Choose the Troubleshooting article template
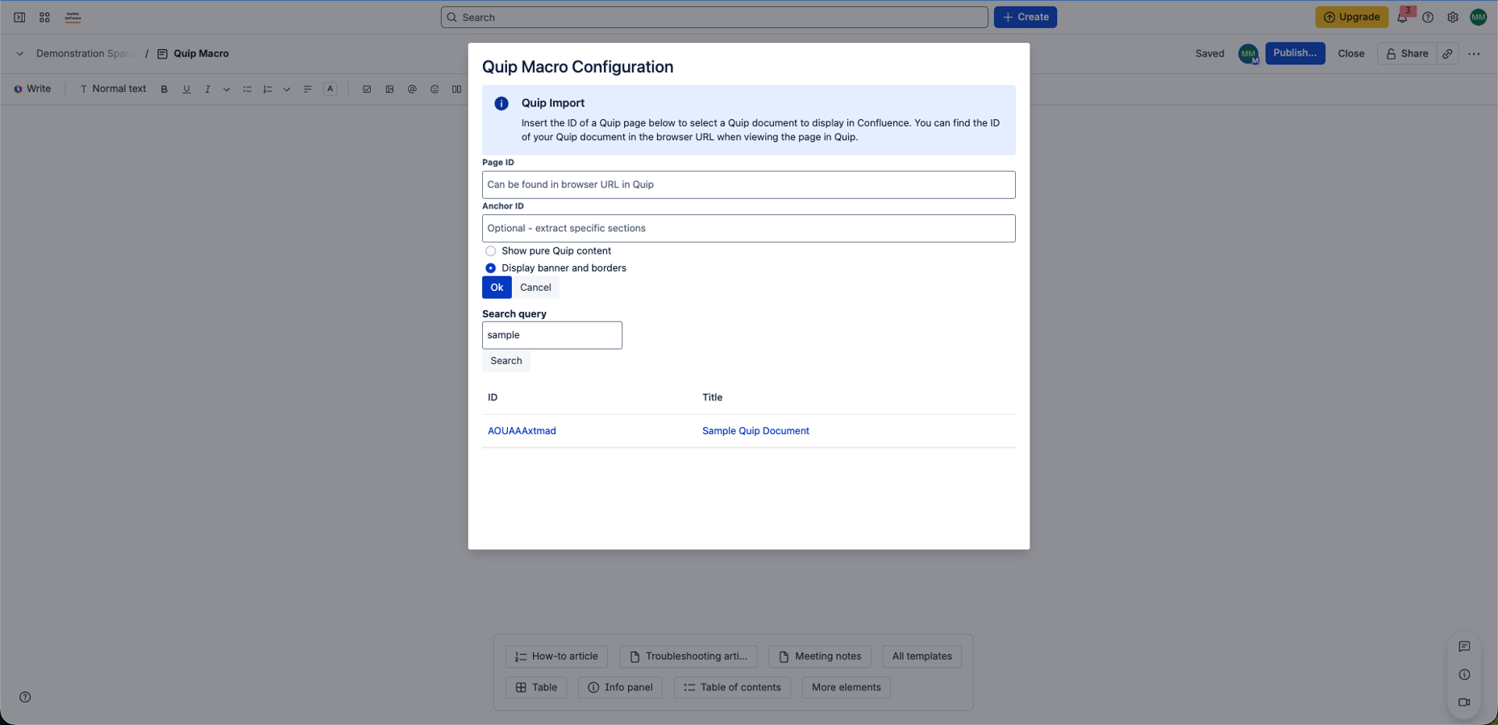Viewport: 1498px width, 725px height. coord(689,657)
